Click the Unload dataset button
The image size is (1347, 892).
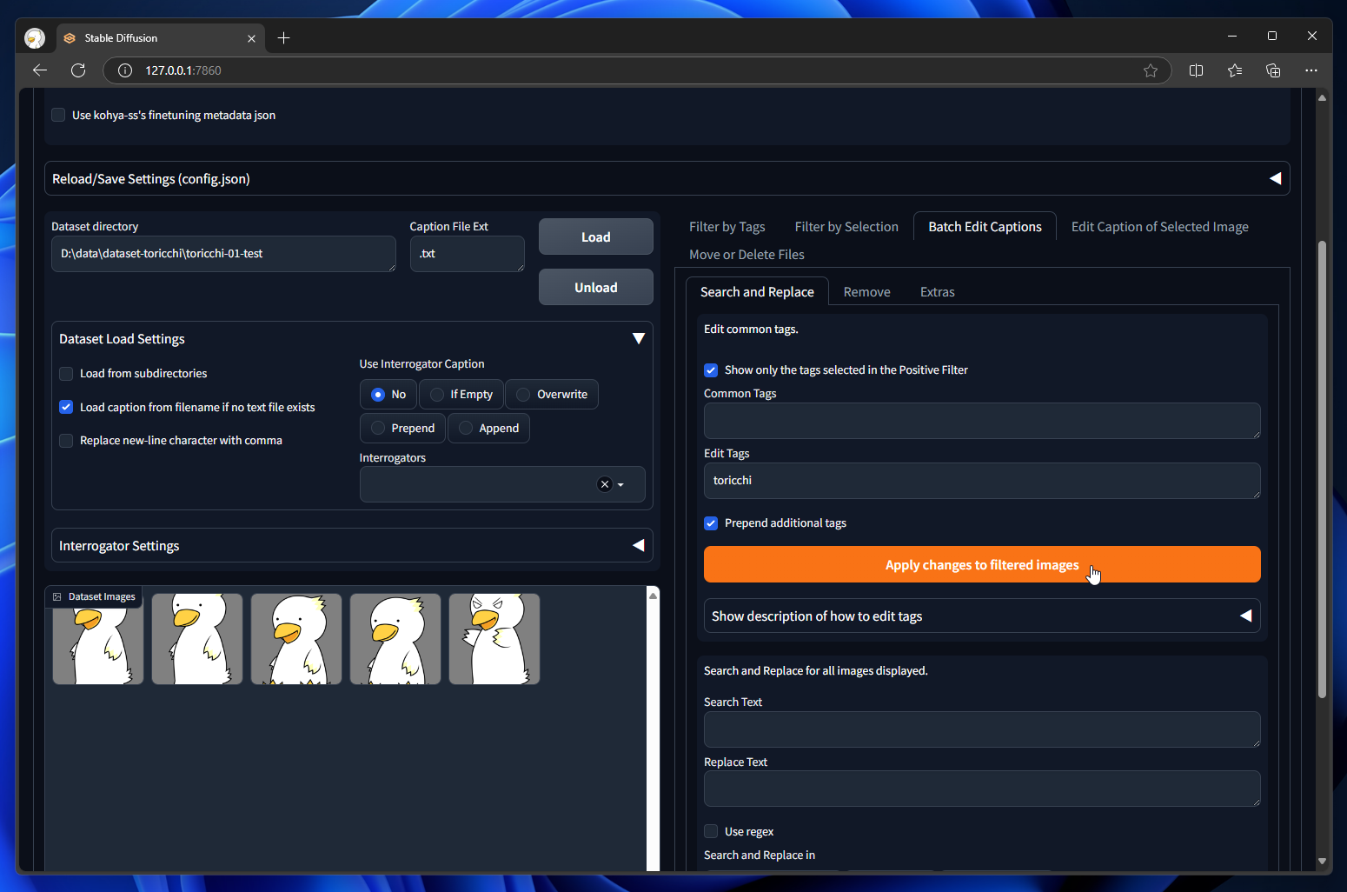click(x=595, y=288)
